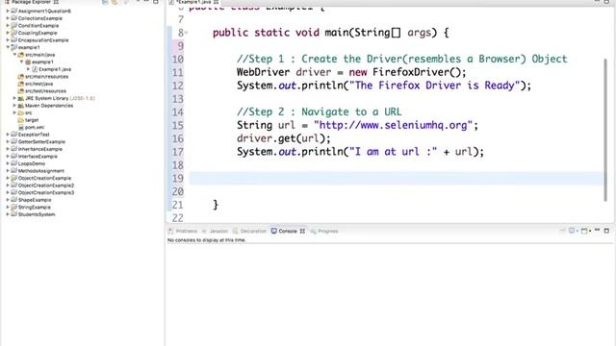This screenshot has width=616, height=346.
Task: Click the src/test/resources source folder icon
Action: coord(21,91)
